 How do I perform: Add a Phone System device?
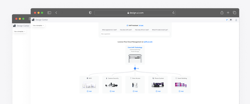(x=158, y=91)
